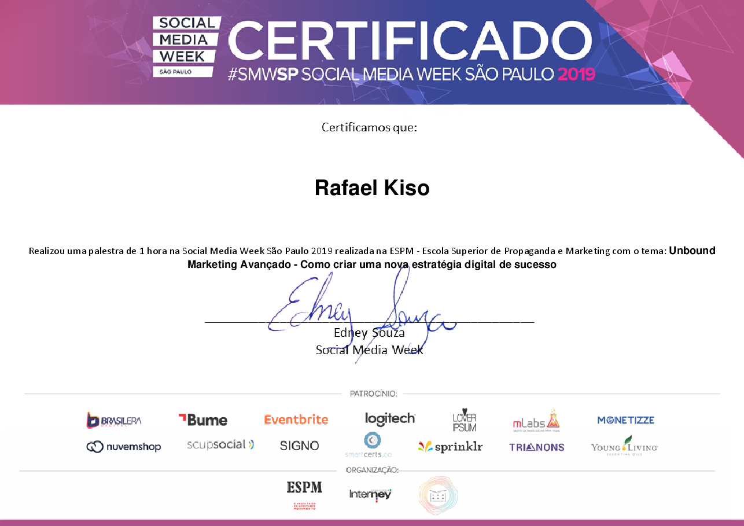Select the Bume sponsor logo

pos(202,420)
